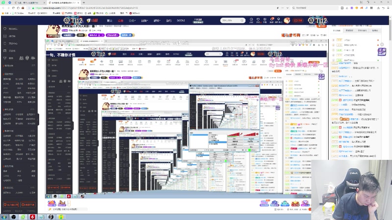Click the browser forward arrow
392x220 pixels.
[8, 8]
